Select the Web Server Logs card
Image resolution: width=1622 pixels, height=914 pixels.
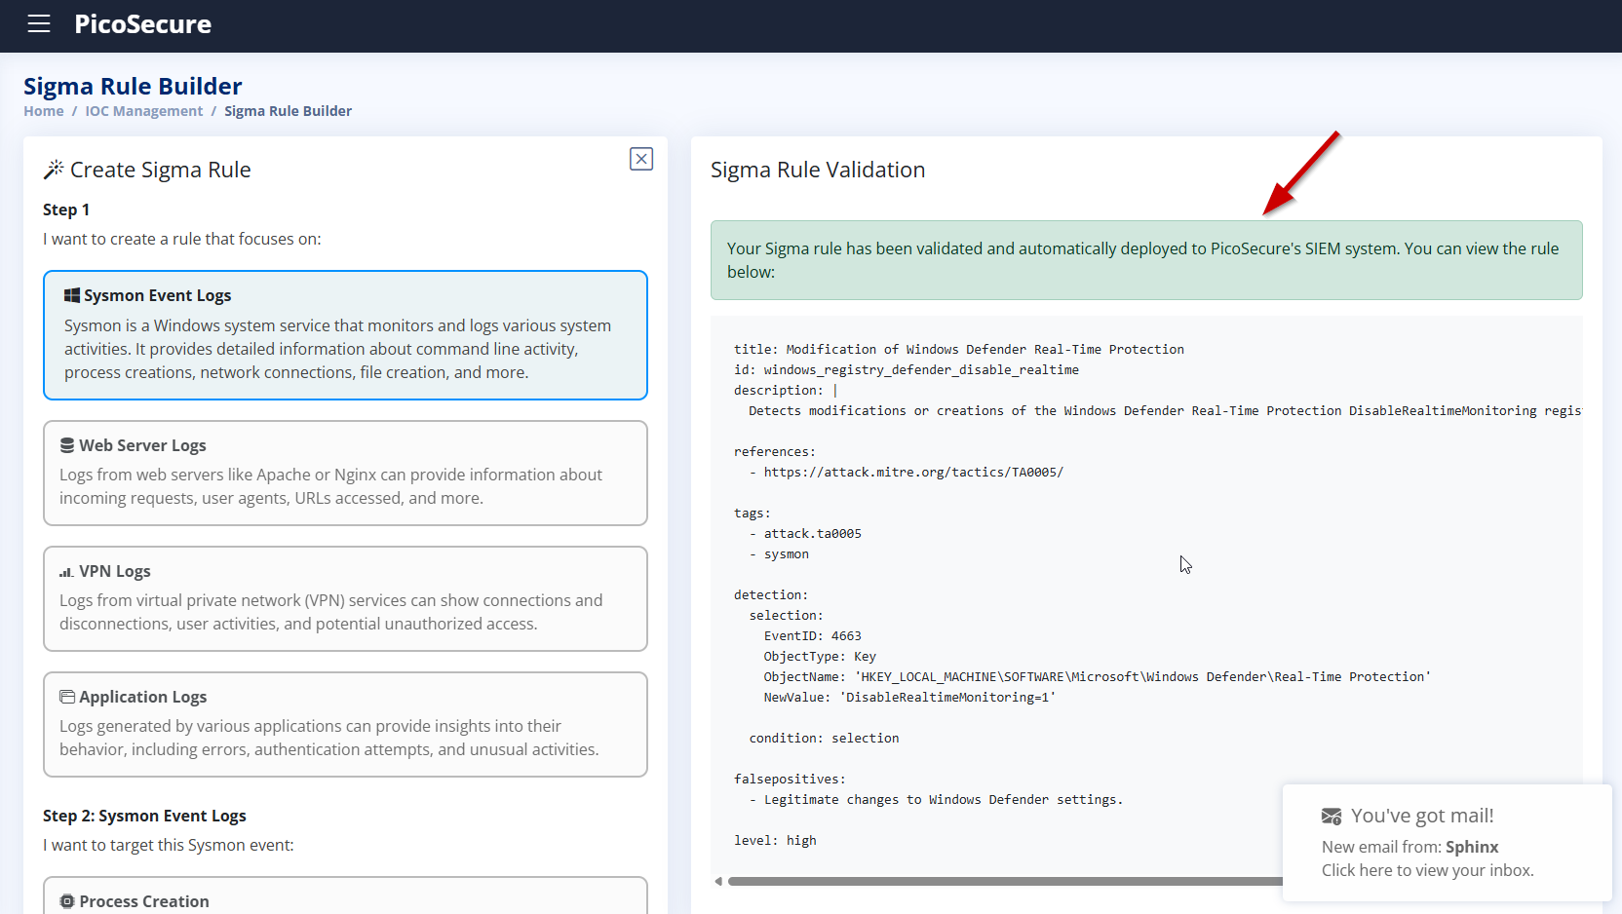click(x=345, y=473)
